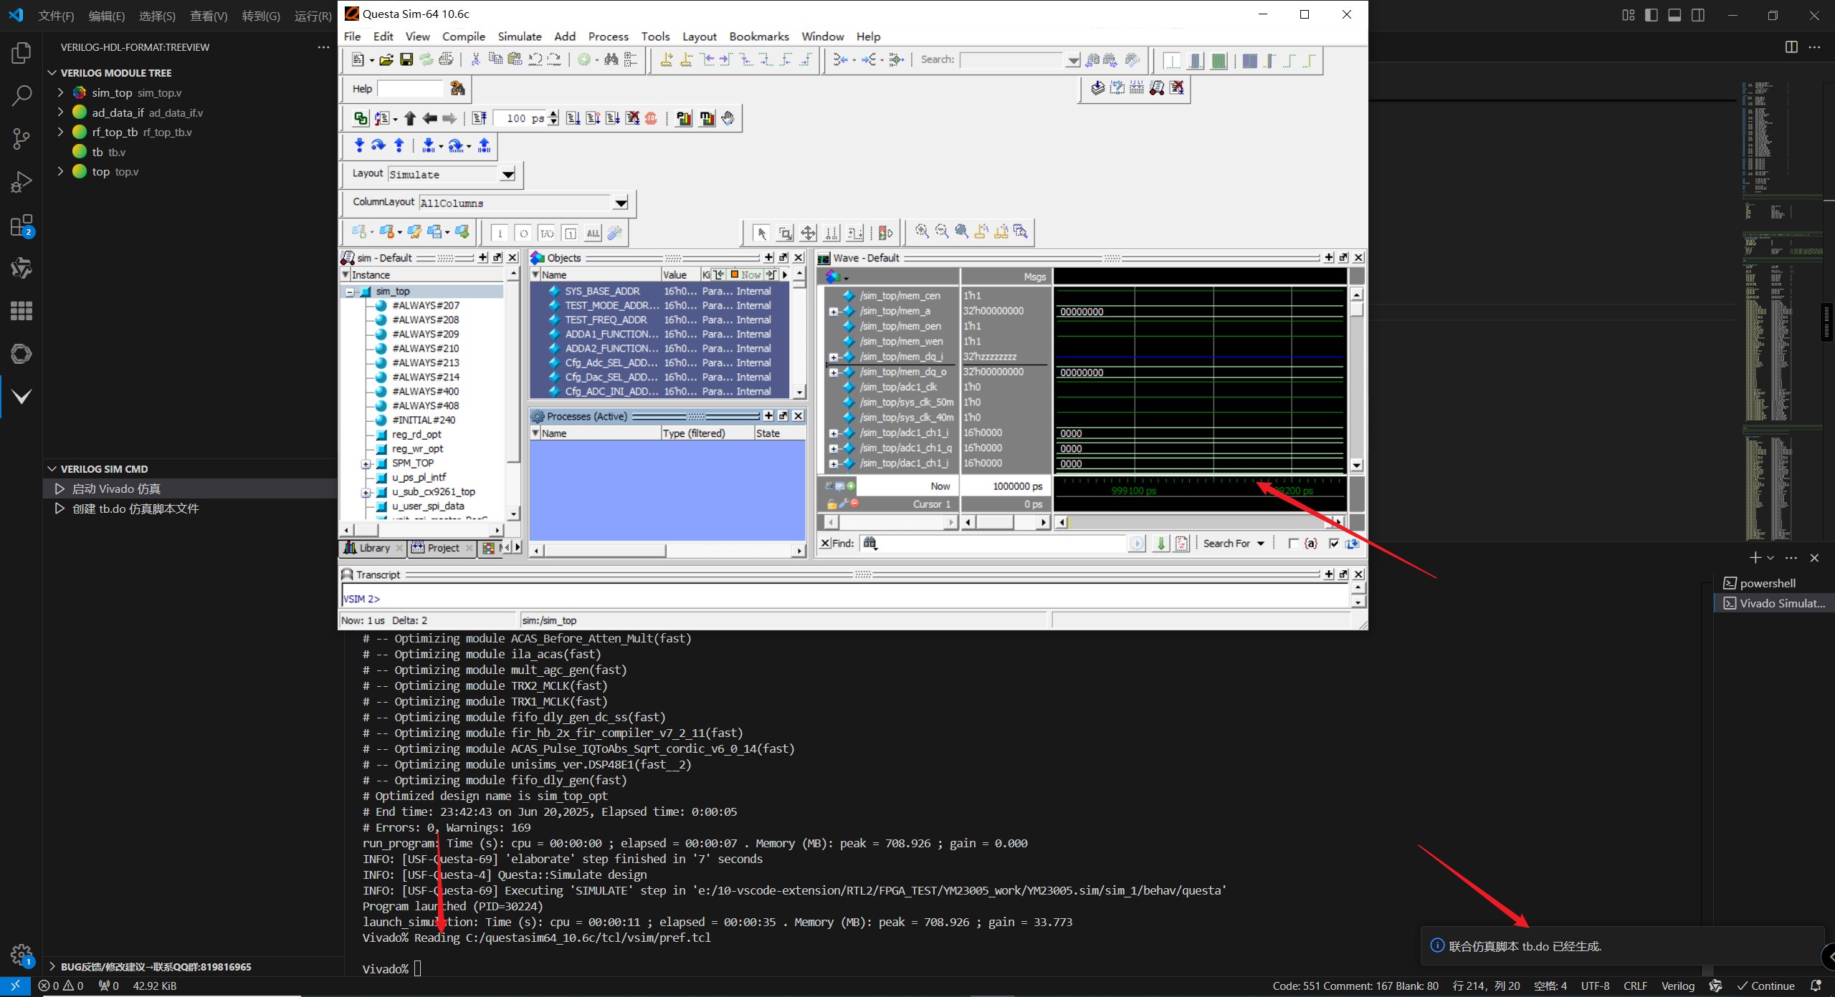Open the Layout dropdown showing Simulate
Screen dimensions: 1835x997
point(508,174)
